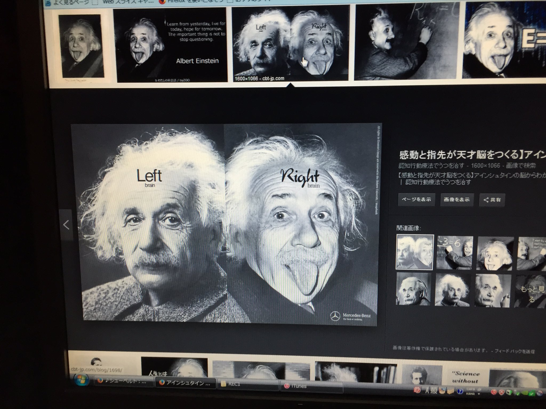This screenshot has height=409, width=546.
Task: Click the large Left brain Right brain preview image
Action: [x=227, y=224]
